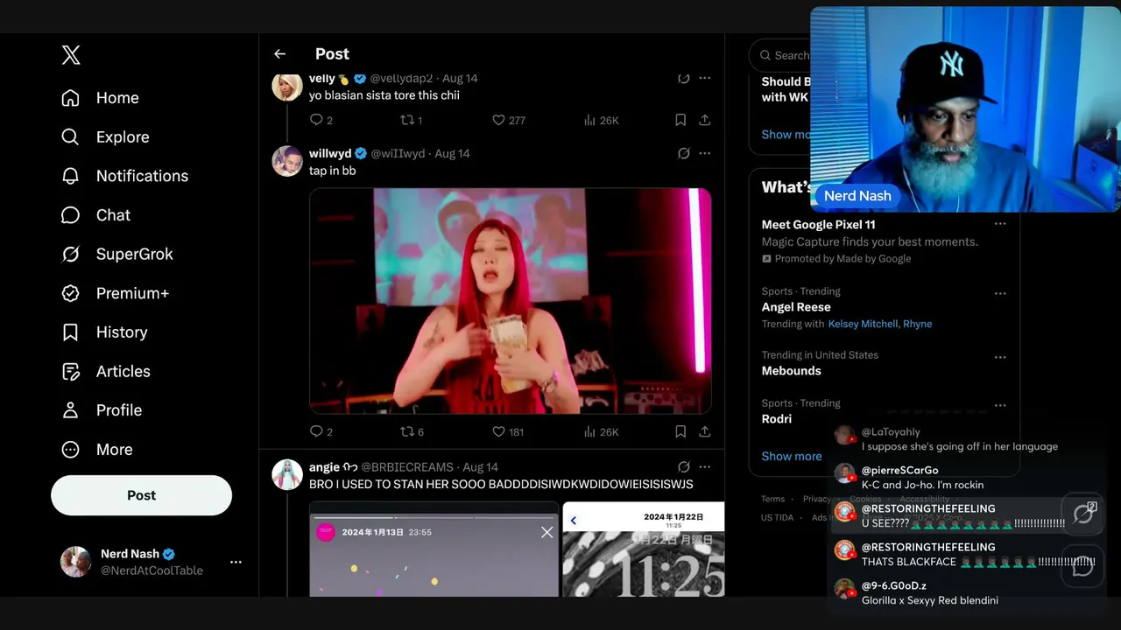Repost velly's post
The height and width of the screenshot is (630, 1121).
point(411,120)
